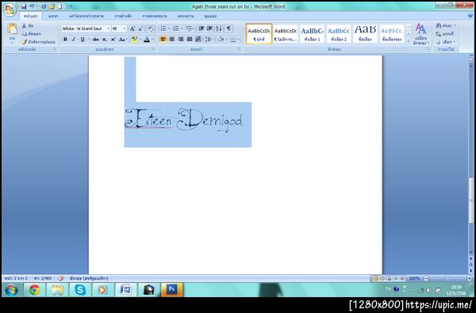Open Word Help question mark icon
Image resolution: width=476 pixels, height=313 pixels.
point(470,16)
